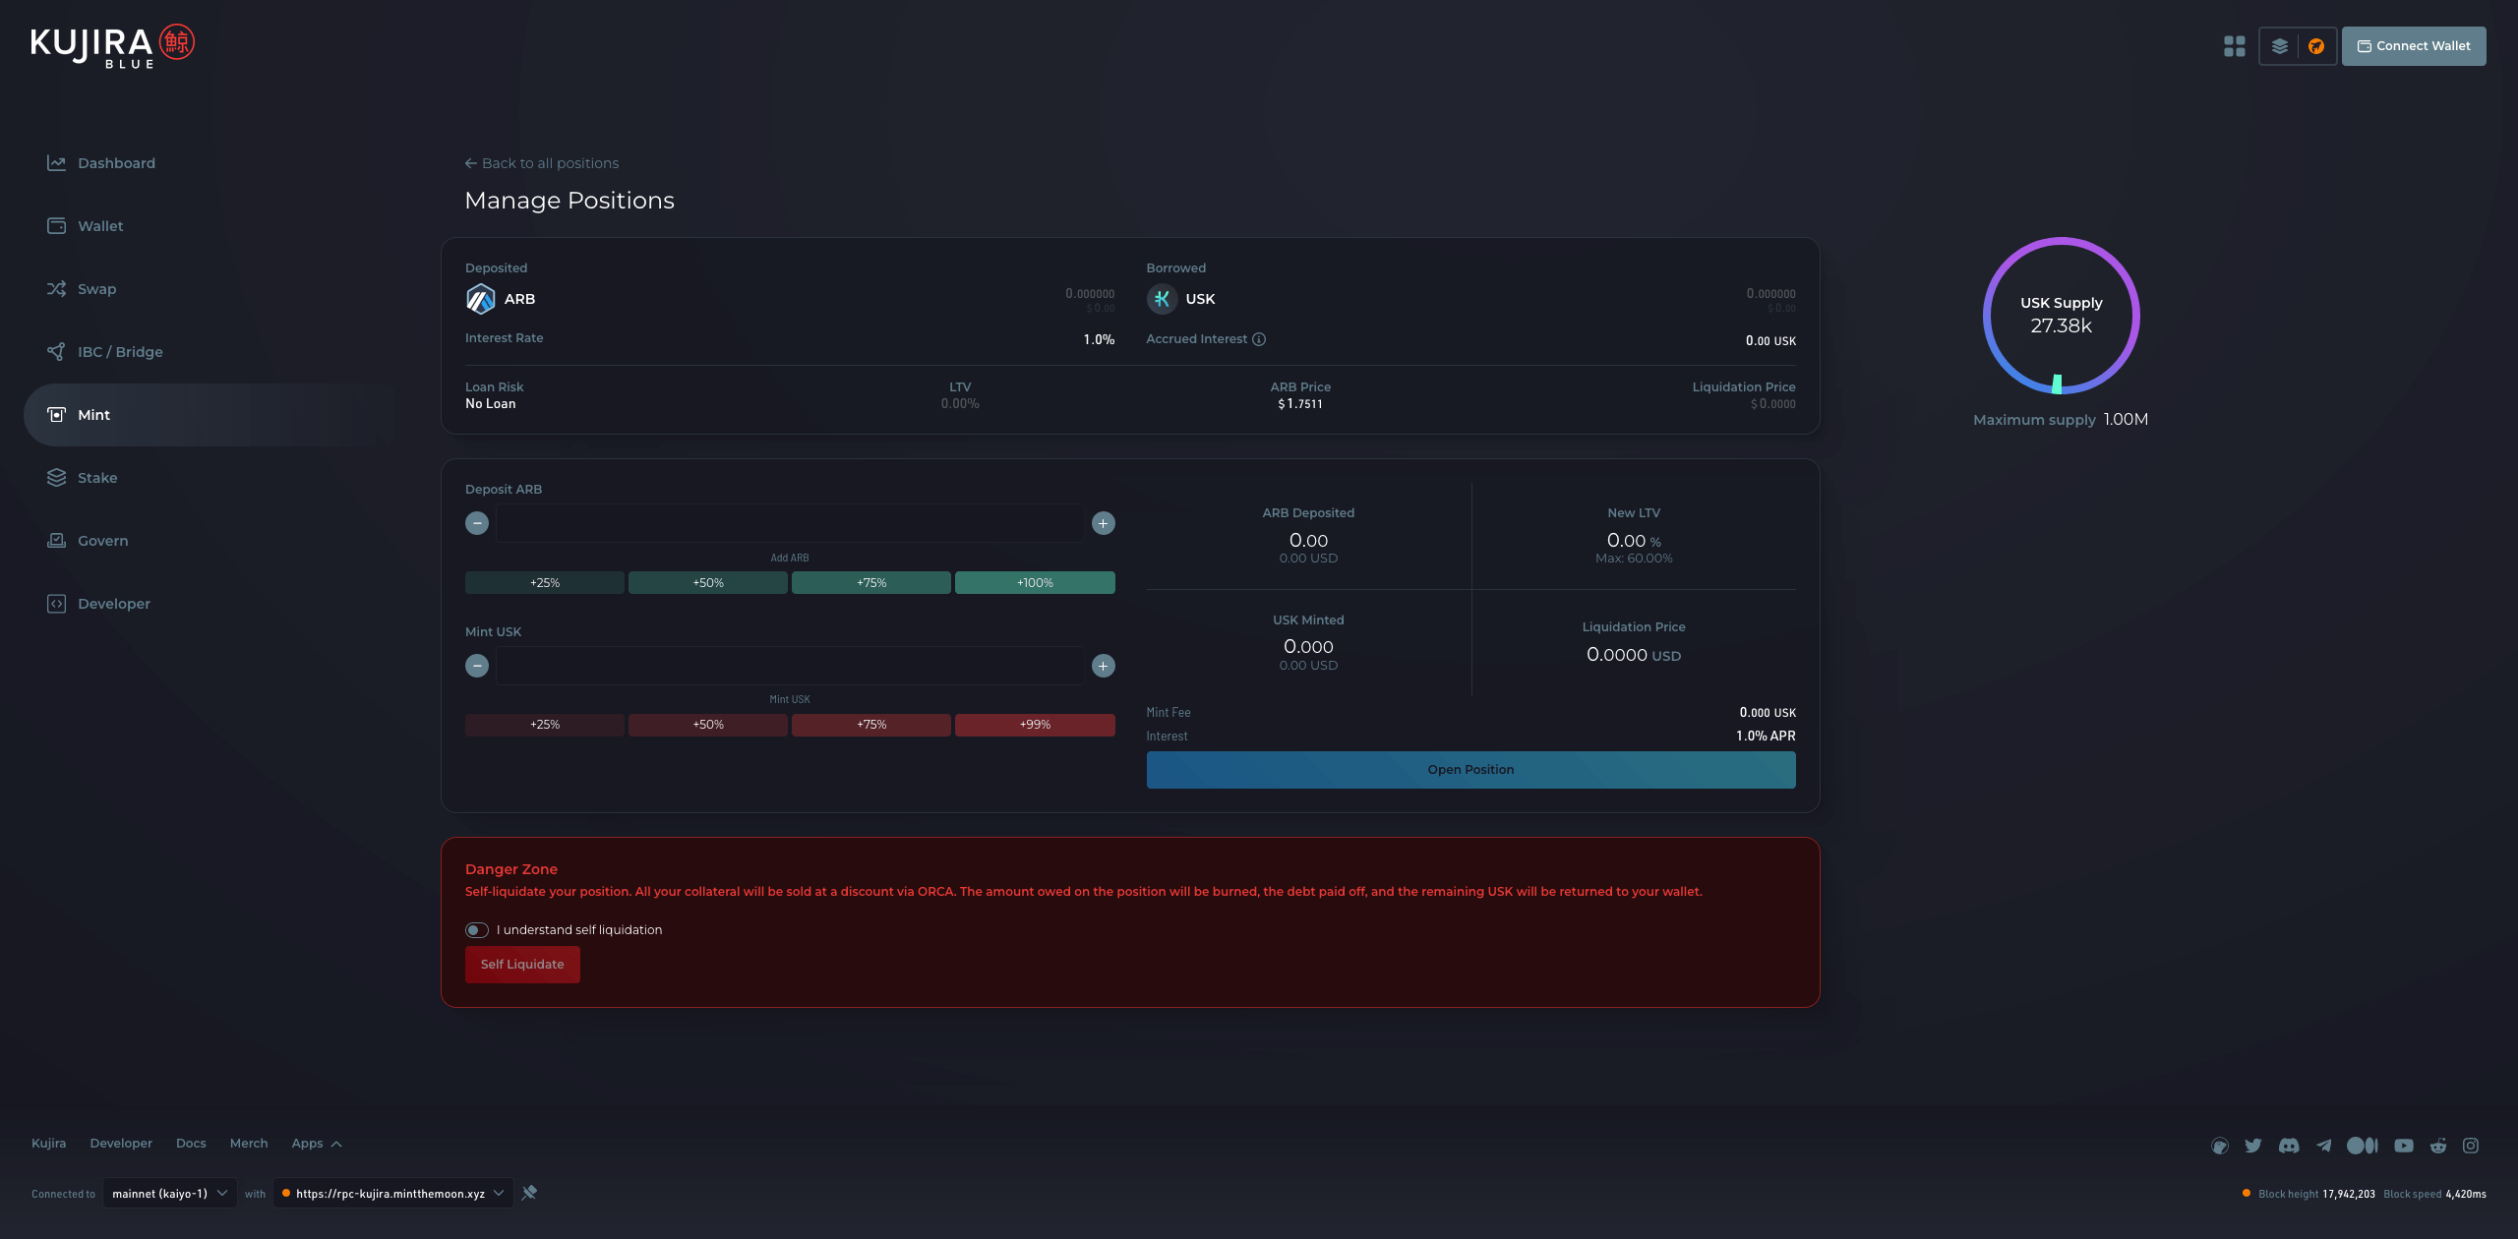Click the pin icon beside RPC selector
This screenshot has height=1239, width=2518.
point(529,1193)
